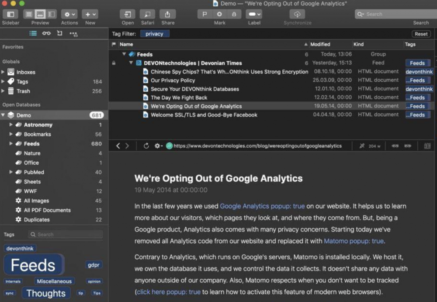Click the Synchronize cloud icon
This screenshot has width=437, height=302.
[297, 14]
